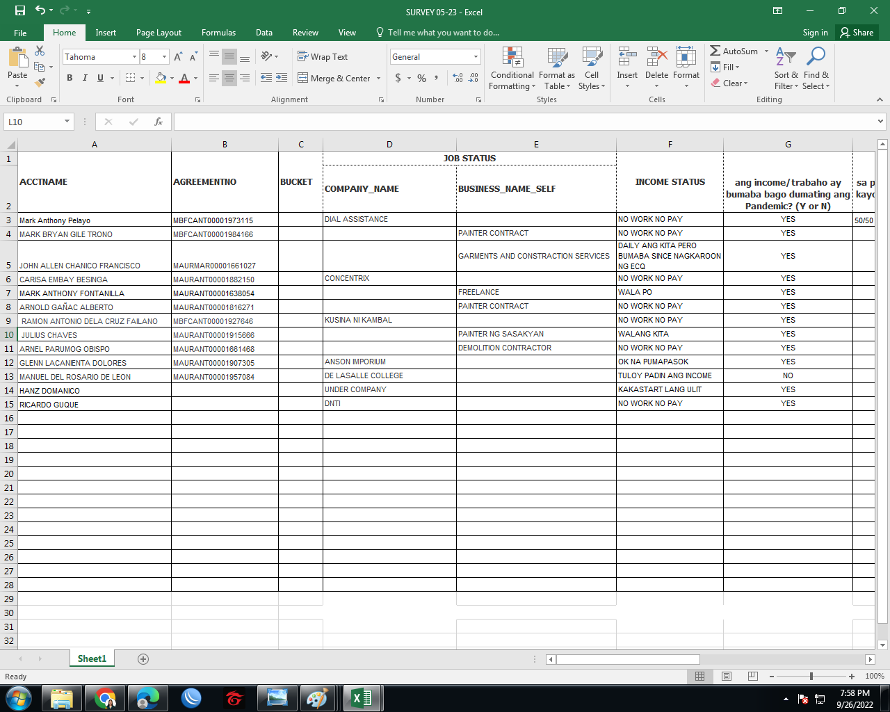Click the Undo arrow icon
Screen dimensions: 890x712
pyautogui.click(x=40, y=10)
